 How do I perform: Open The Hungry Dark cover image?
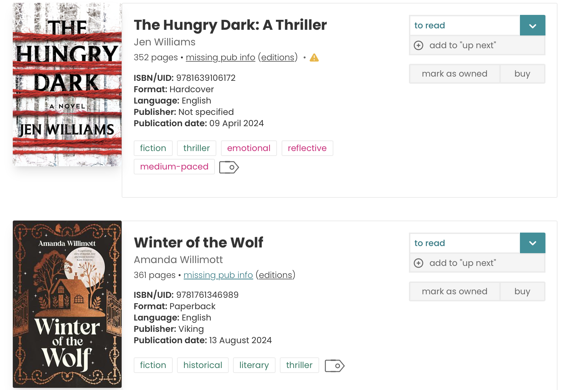(x=67, y=85)
